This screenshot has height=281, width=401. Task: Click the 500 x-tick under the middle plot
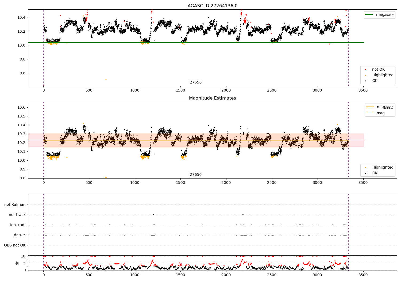89,183
